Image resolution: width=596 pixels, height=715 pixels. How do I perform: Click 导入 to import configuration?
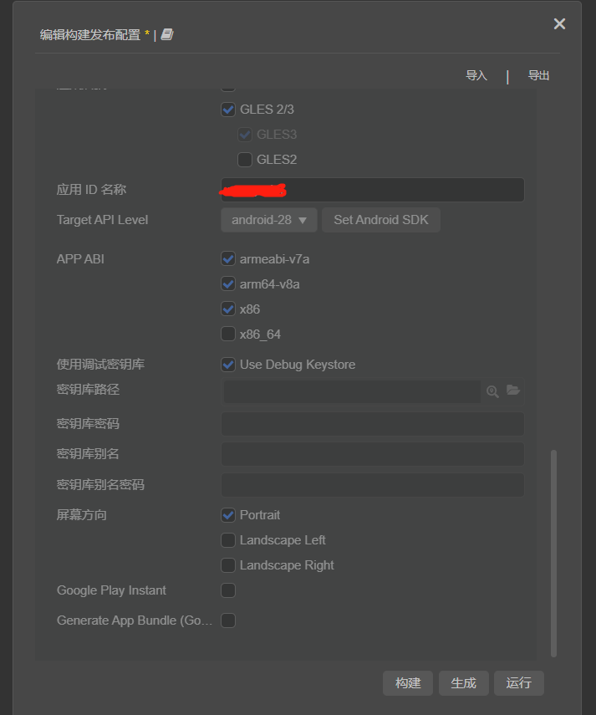click(476, 76)
